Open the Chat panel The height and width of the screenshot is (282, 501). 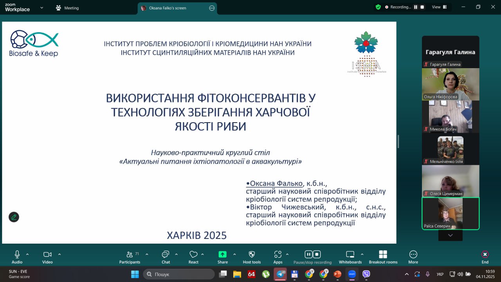point(166,255)
